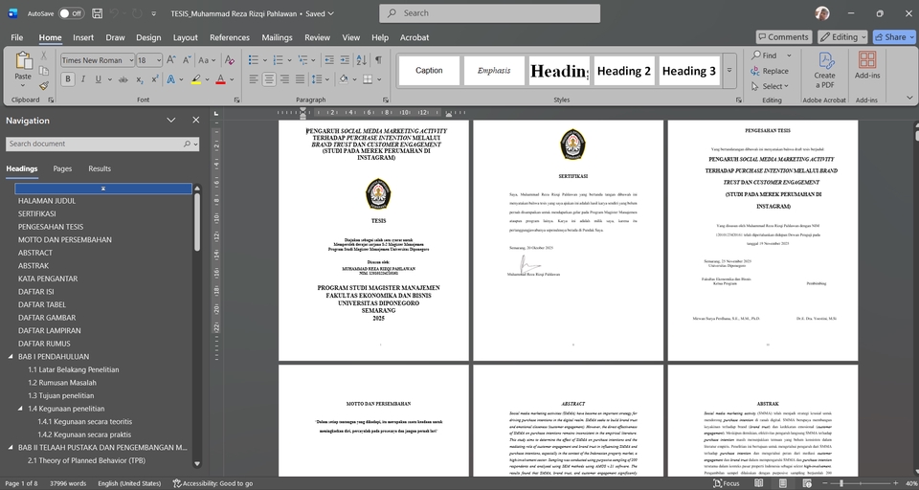Click the paragraph shading paint bucket
The height and width of the screenshot is (490, 919).
click(x=344, y=79)
